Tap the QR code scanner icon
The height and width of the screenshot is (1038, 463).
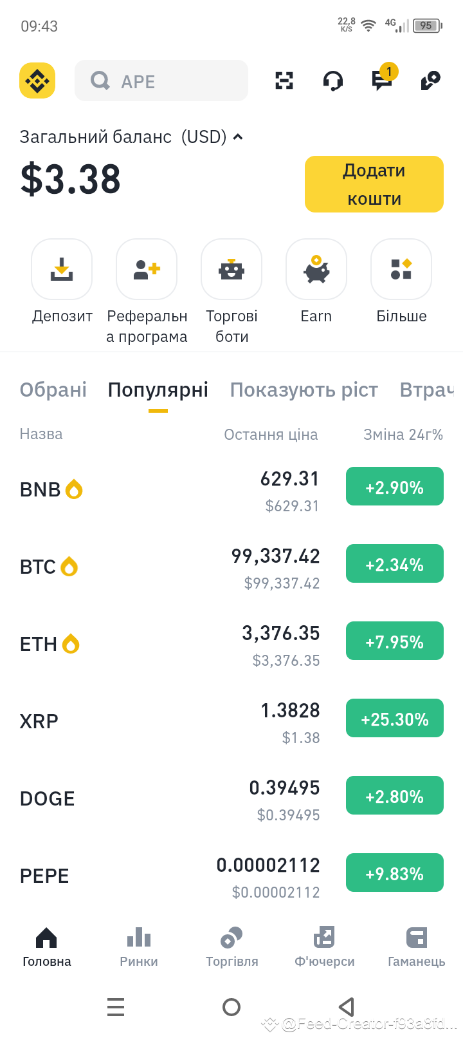pos(284,80)
